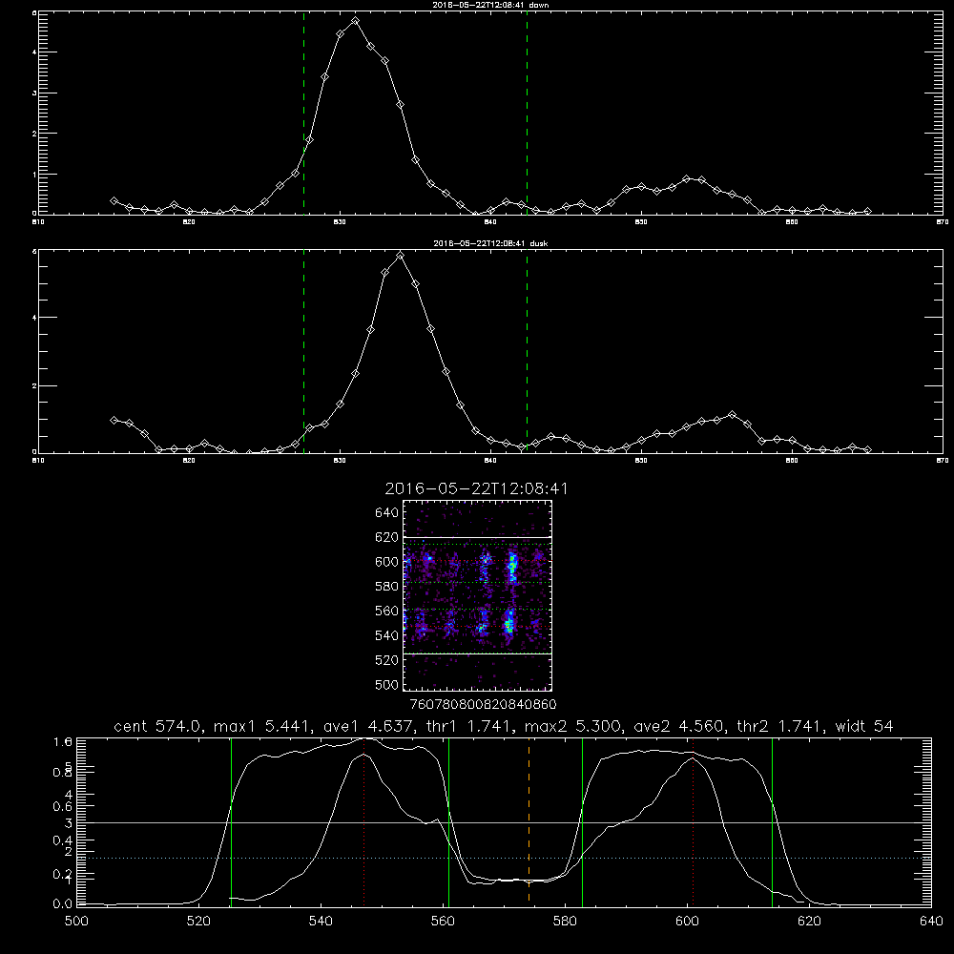Click the 500 label on image y-axis
Image resolution: width=954 pixels, height=954 pixels.
[386, 684]
